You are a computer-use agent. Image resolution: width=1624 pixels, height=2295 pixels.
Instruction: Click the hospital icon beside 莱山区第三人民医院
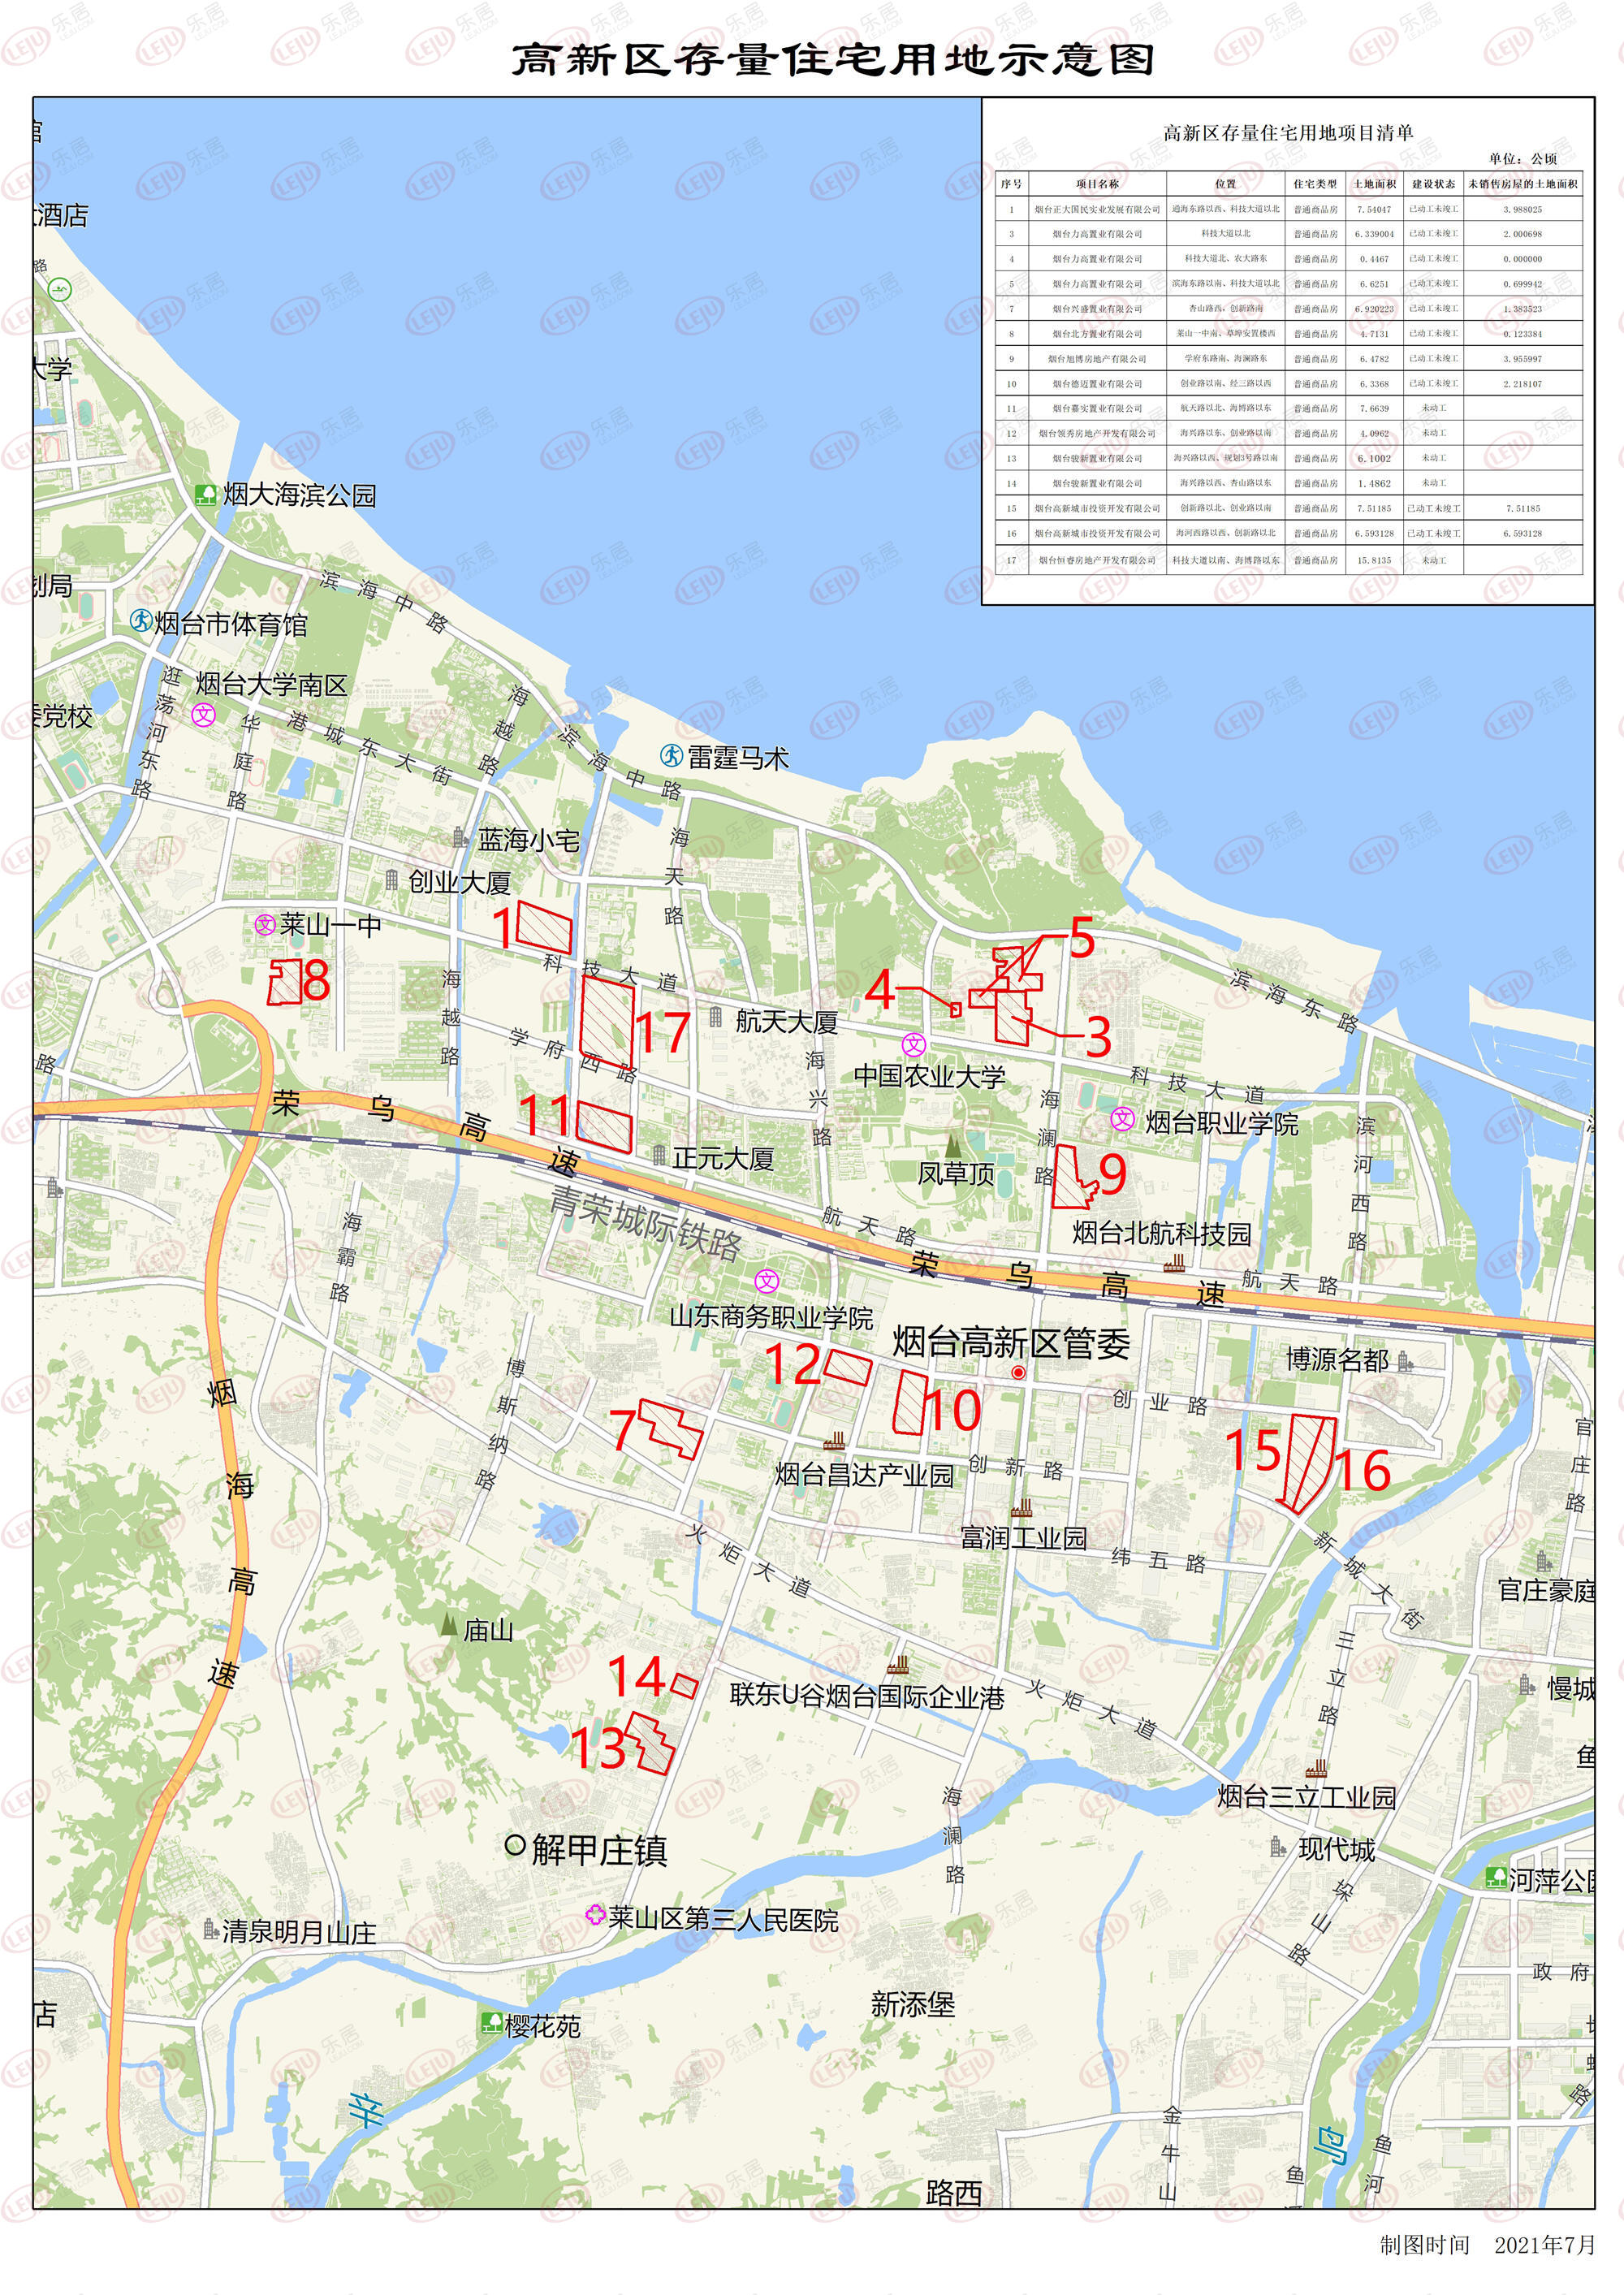pyautogui.click(x=595, y=1916)
